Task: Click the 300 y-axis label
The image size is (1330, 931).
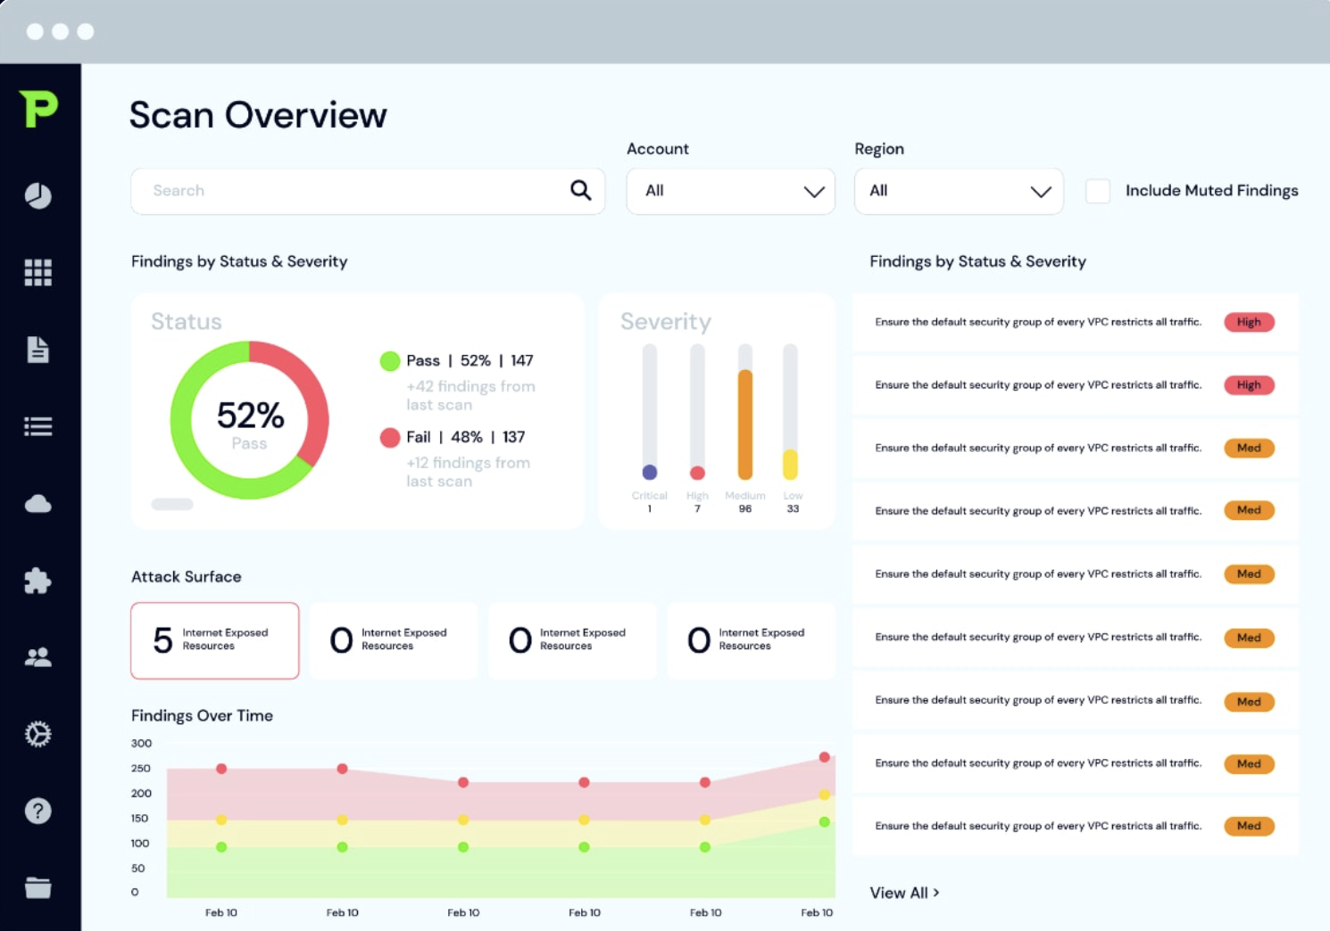Action: point(141,743)
